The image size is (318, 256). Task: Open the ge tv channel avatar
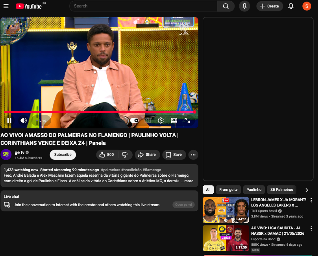coord(6,155)
